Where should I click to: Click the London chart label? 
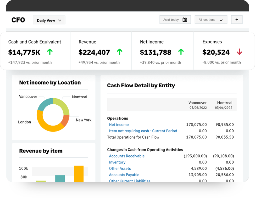(24, 122)
